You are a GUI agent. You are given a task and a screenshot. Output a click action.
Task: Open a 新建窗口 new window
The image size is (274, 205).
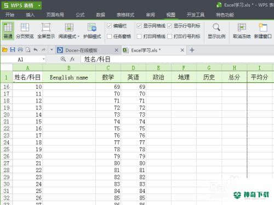click(x=263, y=31)
